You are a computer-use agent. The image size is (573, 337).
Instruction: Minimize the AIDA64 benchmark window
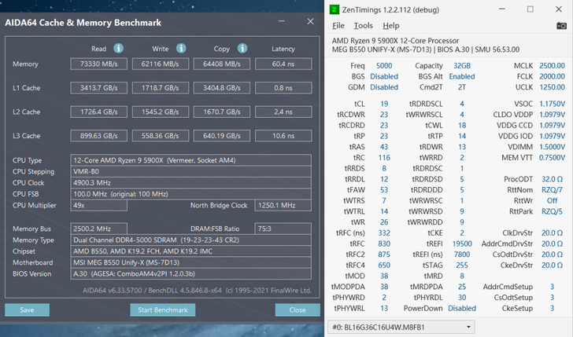(x=282, y=21)
